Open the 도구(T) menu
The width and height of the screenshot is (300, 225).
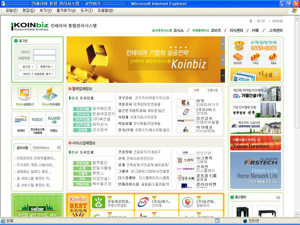tap(86, 10)
